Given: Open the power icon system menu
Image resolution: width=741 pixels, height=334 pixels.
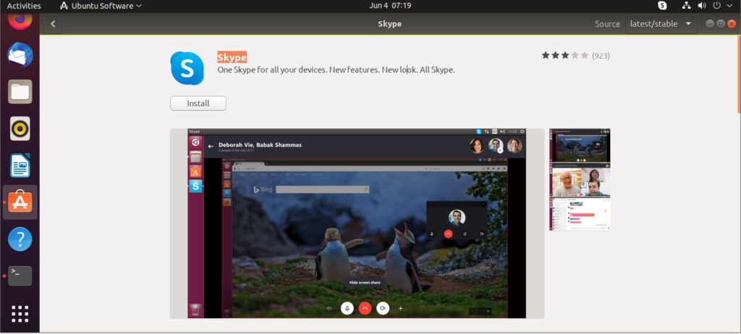Looking at the screenshot, I should (716, 6).
